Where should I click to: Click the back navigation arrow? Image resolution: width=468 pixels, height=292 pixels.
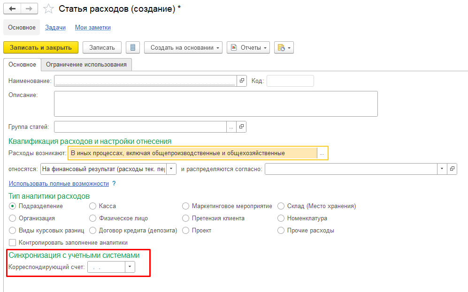click(x=12, y=9)
